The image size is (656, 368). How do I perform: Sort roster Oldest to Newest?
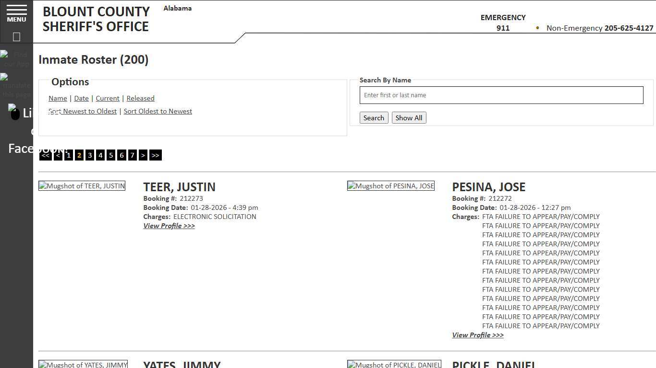(158, 111)
